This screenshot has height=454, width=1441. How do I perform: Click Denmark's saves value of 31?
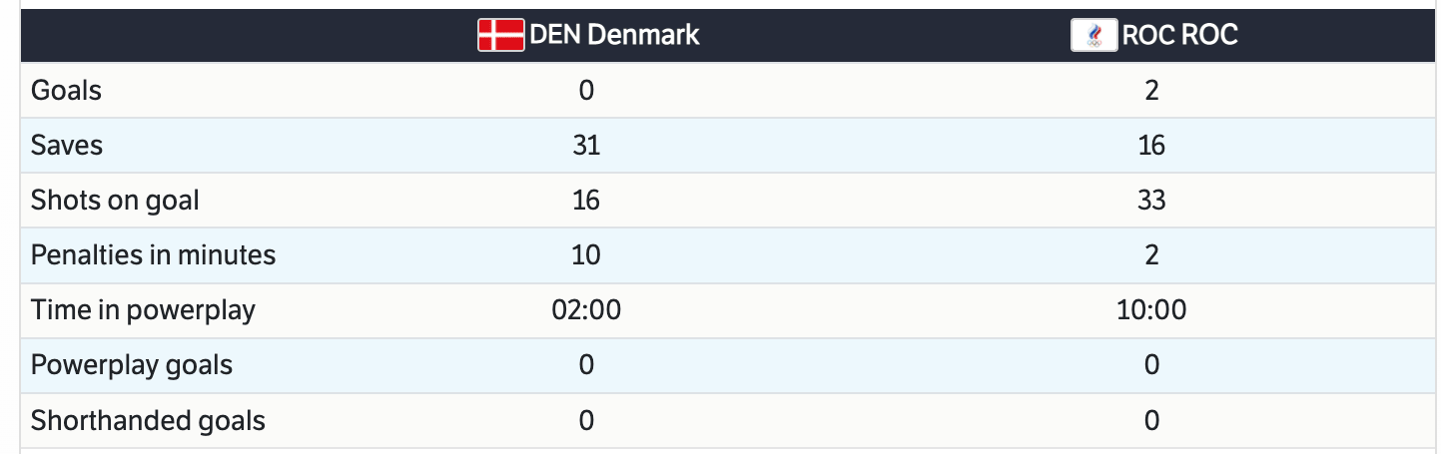[586, 146]
